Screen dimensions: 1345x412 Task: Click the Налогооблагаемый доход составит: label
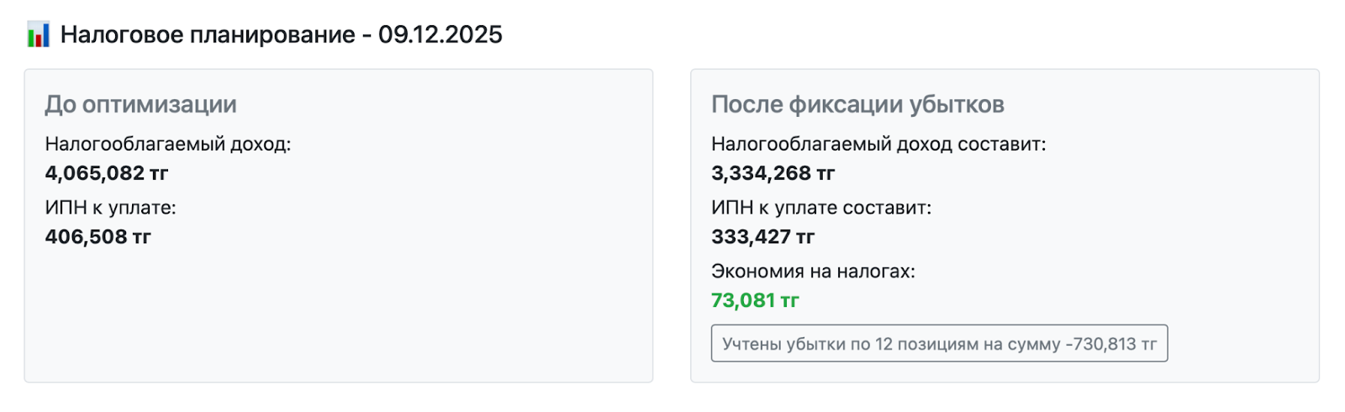pyautogui.click(x=878, y=144)
